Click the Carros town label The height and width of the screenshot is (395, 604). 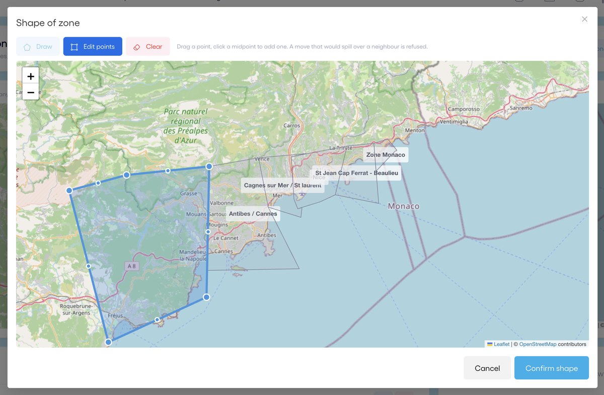pyautogui.click(x=292, y=126)
